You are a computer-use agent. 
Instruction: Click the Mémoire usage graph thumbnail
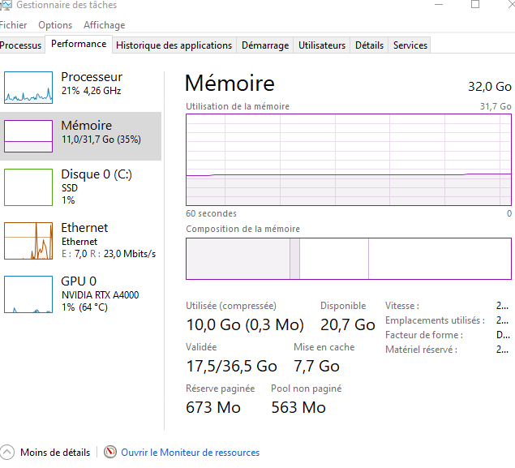(x=28, y=135)
